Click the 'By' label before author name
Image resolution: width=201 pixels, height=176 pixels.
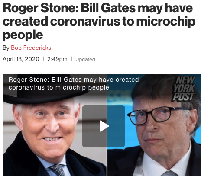pyautogui.click(x=6, y=48)
